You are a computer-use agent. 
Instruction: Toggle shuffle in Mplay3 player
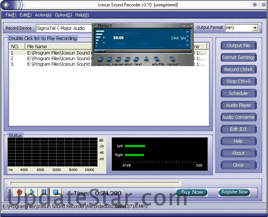click(157, 59)
